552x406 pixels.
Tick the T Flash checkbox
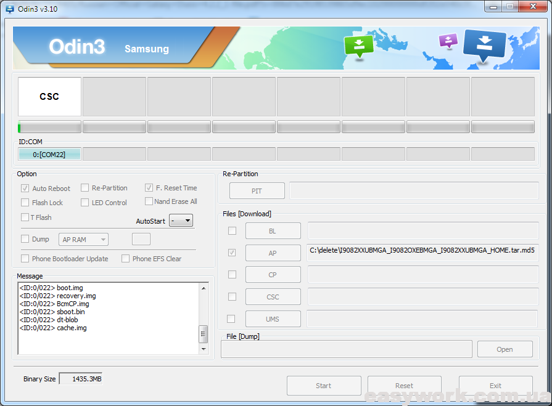click(x=25, y=217)
